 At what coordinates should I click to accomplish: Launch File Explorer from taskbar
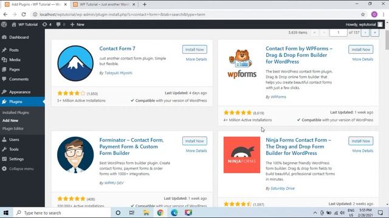tap(146, 213)
